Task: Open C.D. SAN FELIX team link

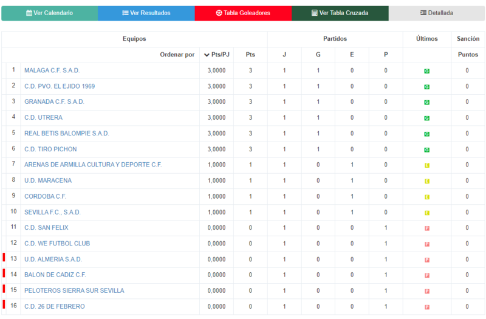Action: tap(46, 228)
